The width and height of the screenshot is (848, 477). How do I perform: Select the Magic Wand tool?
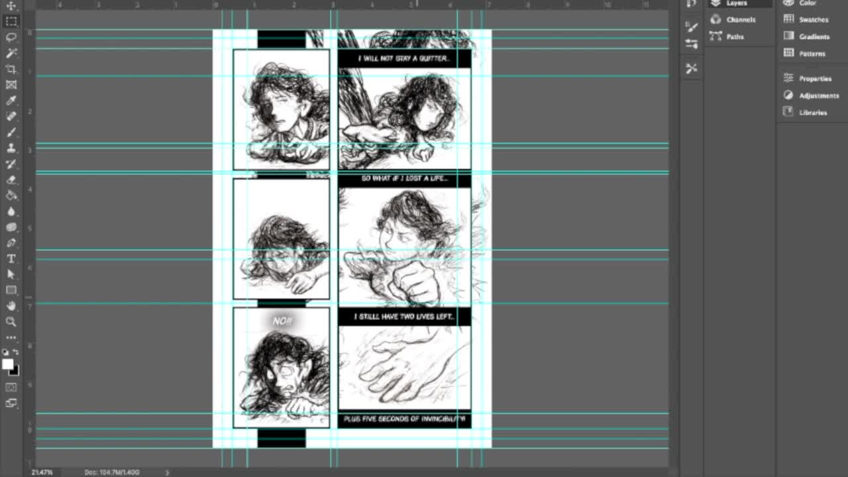click(x=11, y=53)
